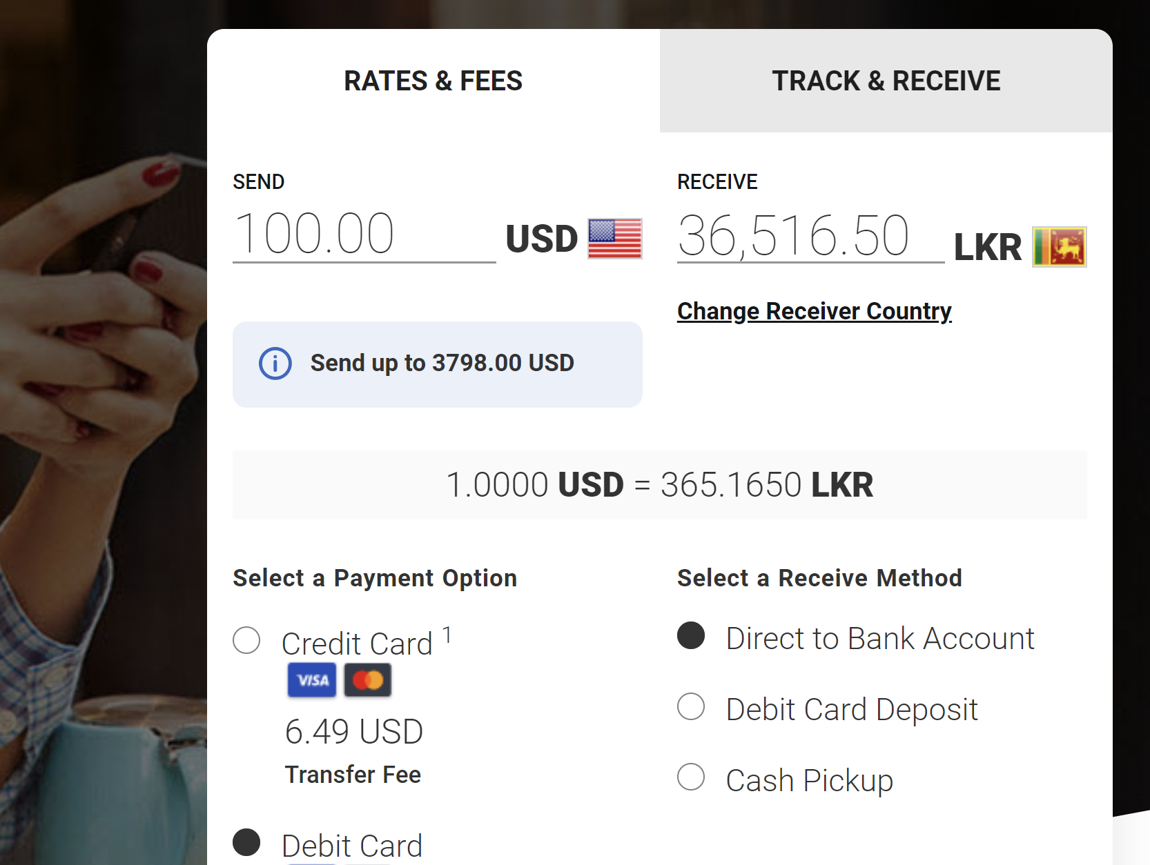Click the exchange rate banner 1.0000 USD
1150x865 pixels.
pos(660,485)
